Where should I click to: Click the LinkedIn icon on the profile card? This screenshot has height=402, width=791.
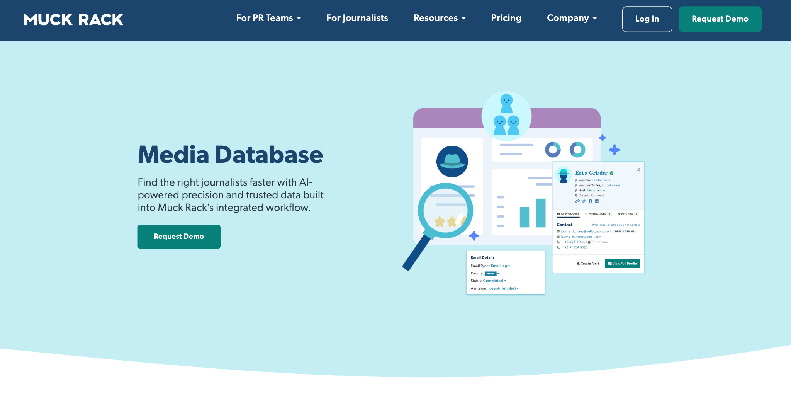coord(597,201)
